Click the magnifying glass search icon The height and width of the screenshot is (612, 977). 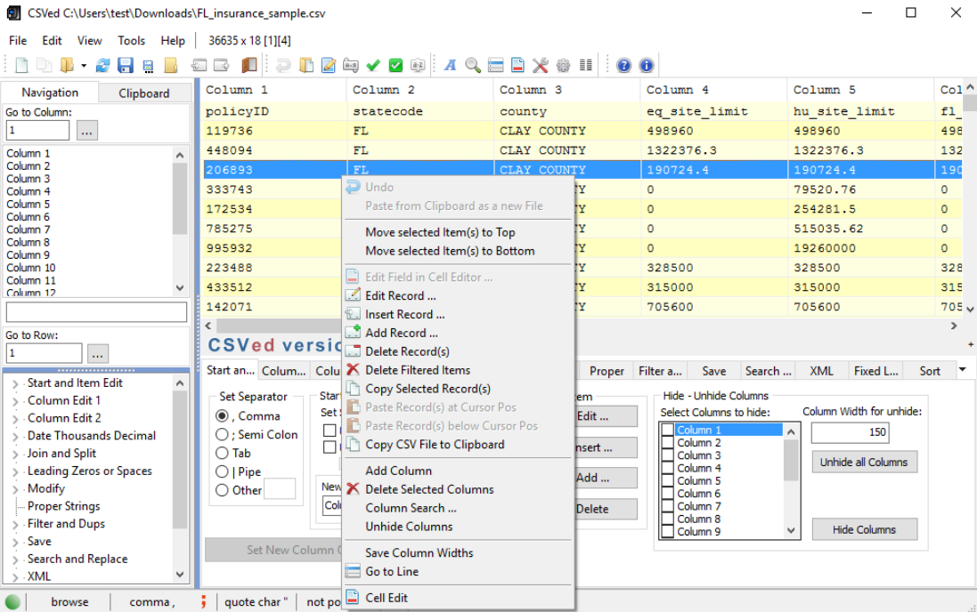pyautogui.click(x=473, y=65)
